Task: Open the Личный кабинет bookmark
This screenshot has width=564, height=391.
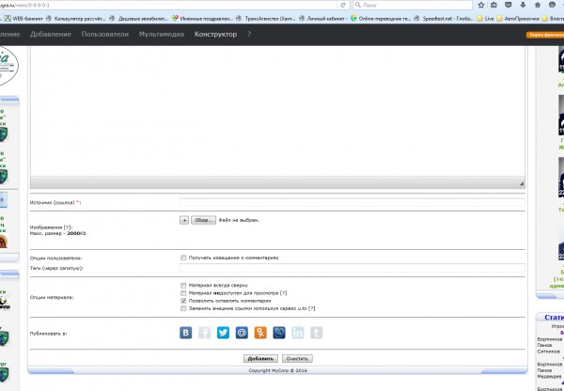Action: click(322, 19)
